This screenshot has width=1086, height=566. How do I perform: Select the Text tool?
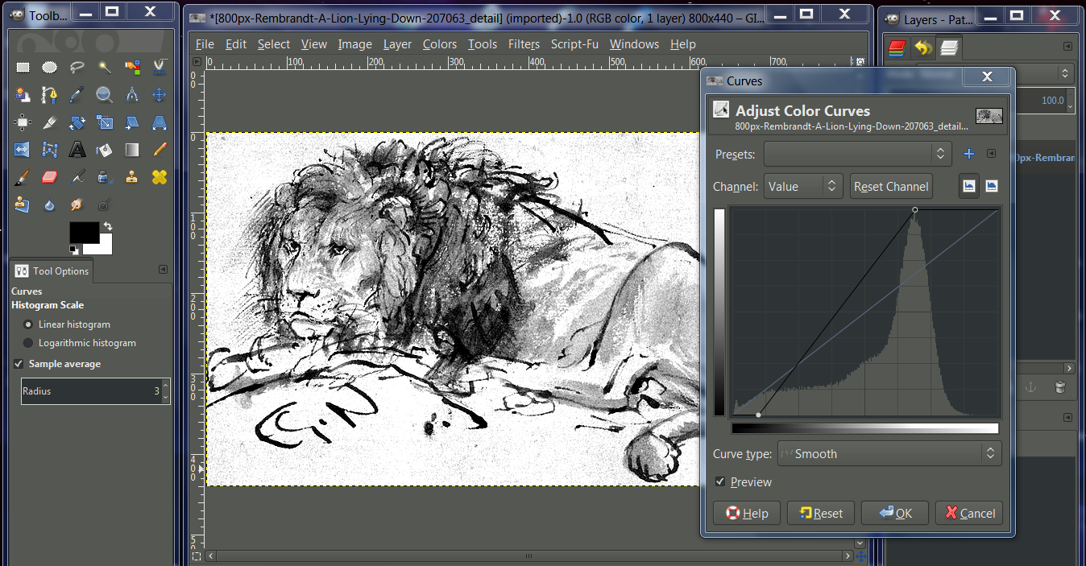click(x=77, y=150)
